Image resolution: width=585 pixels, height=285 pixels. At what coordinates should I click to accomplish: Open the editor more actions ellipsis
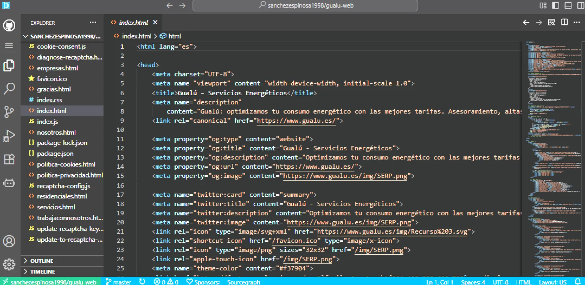point(577,22)
